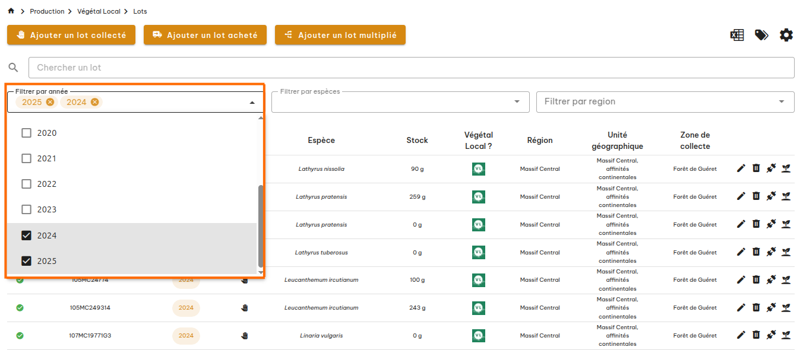Uncheck the 2024 year checkbox
Viewport: 800px width, 350px height.
pyautogui.click(x=26, y=236)
